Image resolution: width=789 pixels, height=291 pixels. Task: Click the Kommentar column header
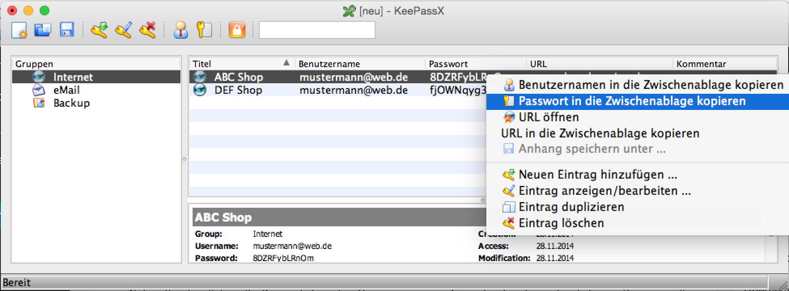[x=725, y=63]
